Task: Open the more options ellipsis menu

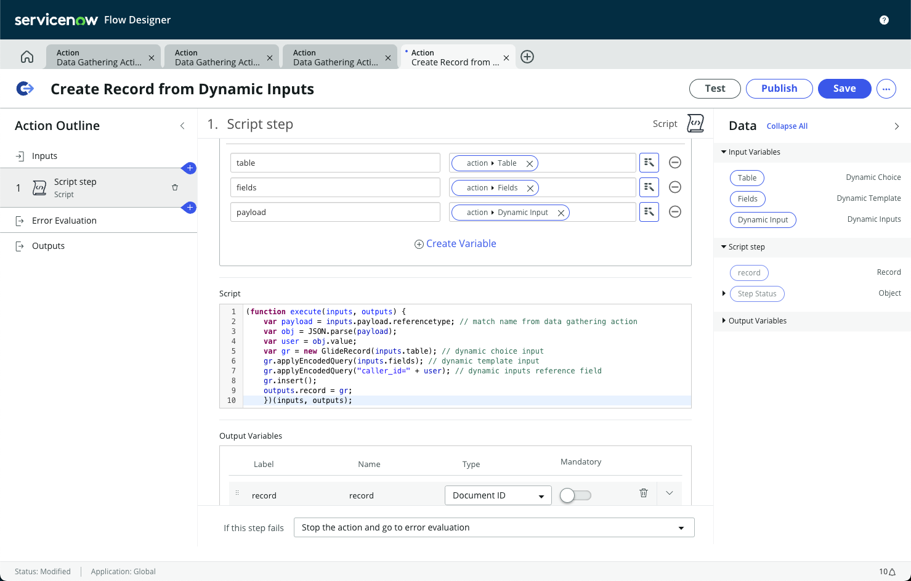Action: pos(886,89)
